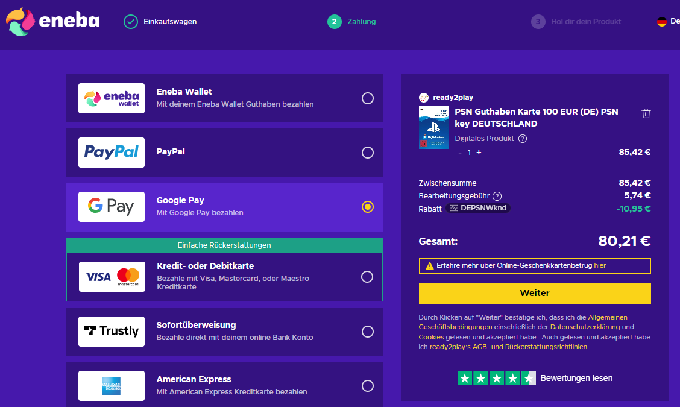Click the DEPSNWknd discount code tag
This screenshot has width=680, height=407.
(478, 208)
